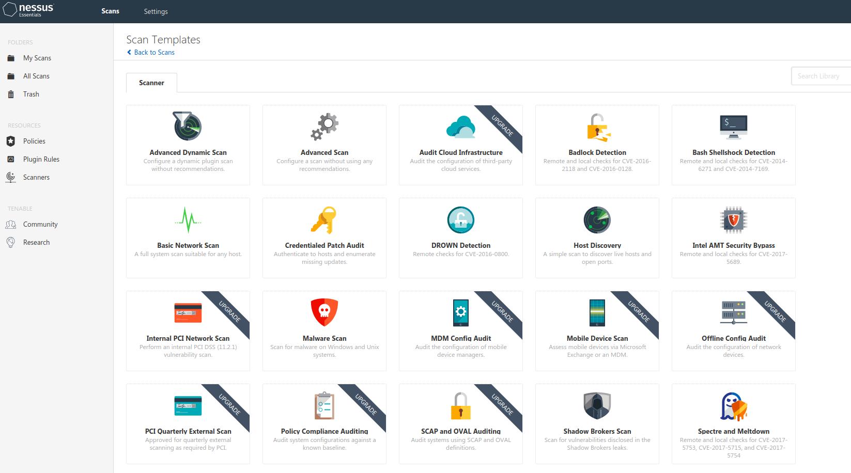Open Plugin Rules in the sidebar
The height and width of the screenshot is (473, 851).
point(41,159)
